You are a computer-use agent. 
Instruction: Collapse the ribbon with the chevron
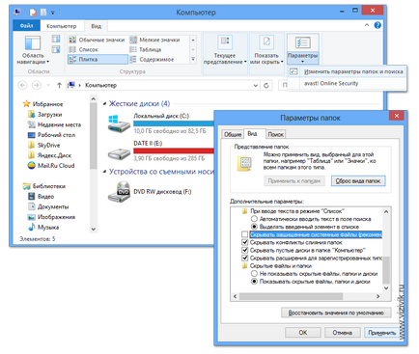click(x=367, y=25)
